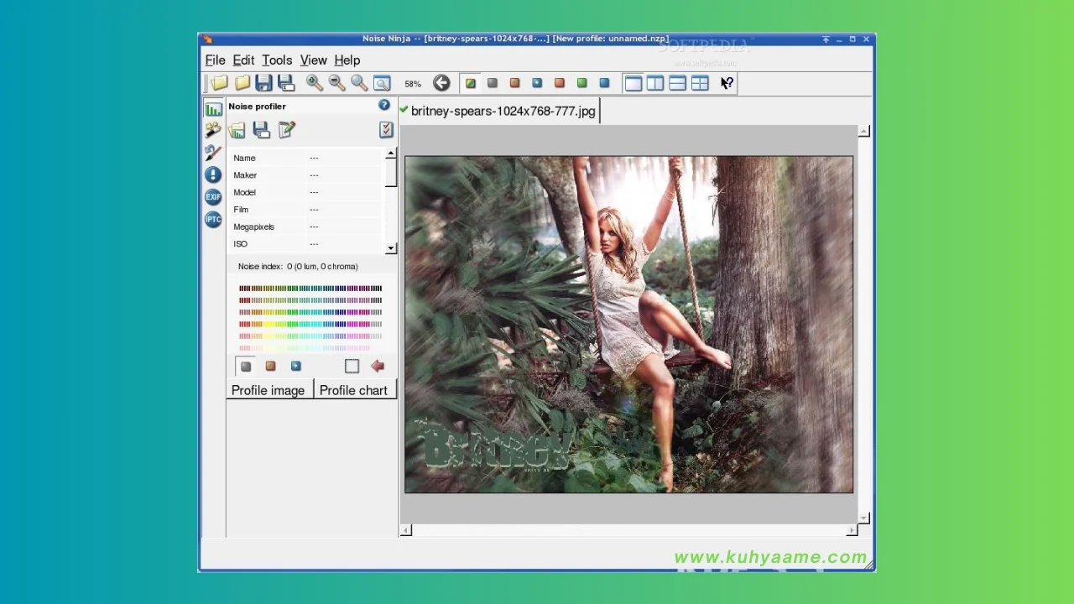Click the Name row in profile info
Viewport: 1074px width, 604px height.
[306, 158]
